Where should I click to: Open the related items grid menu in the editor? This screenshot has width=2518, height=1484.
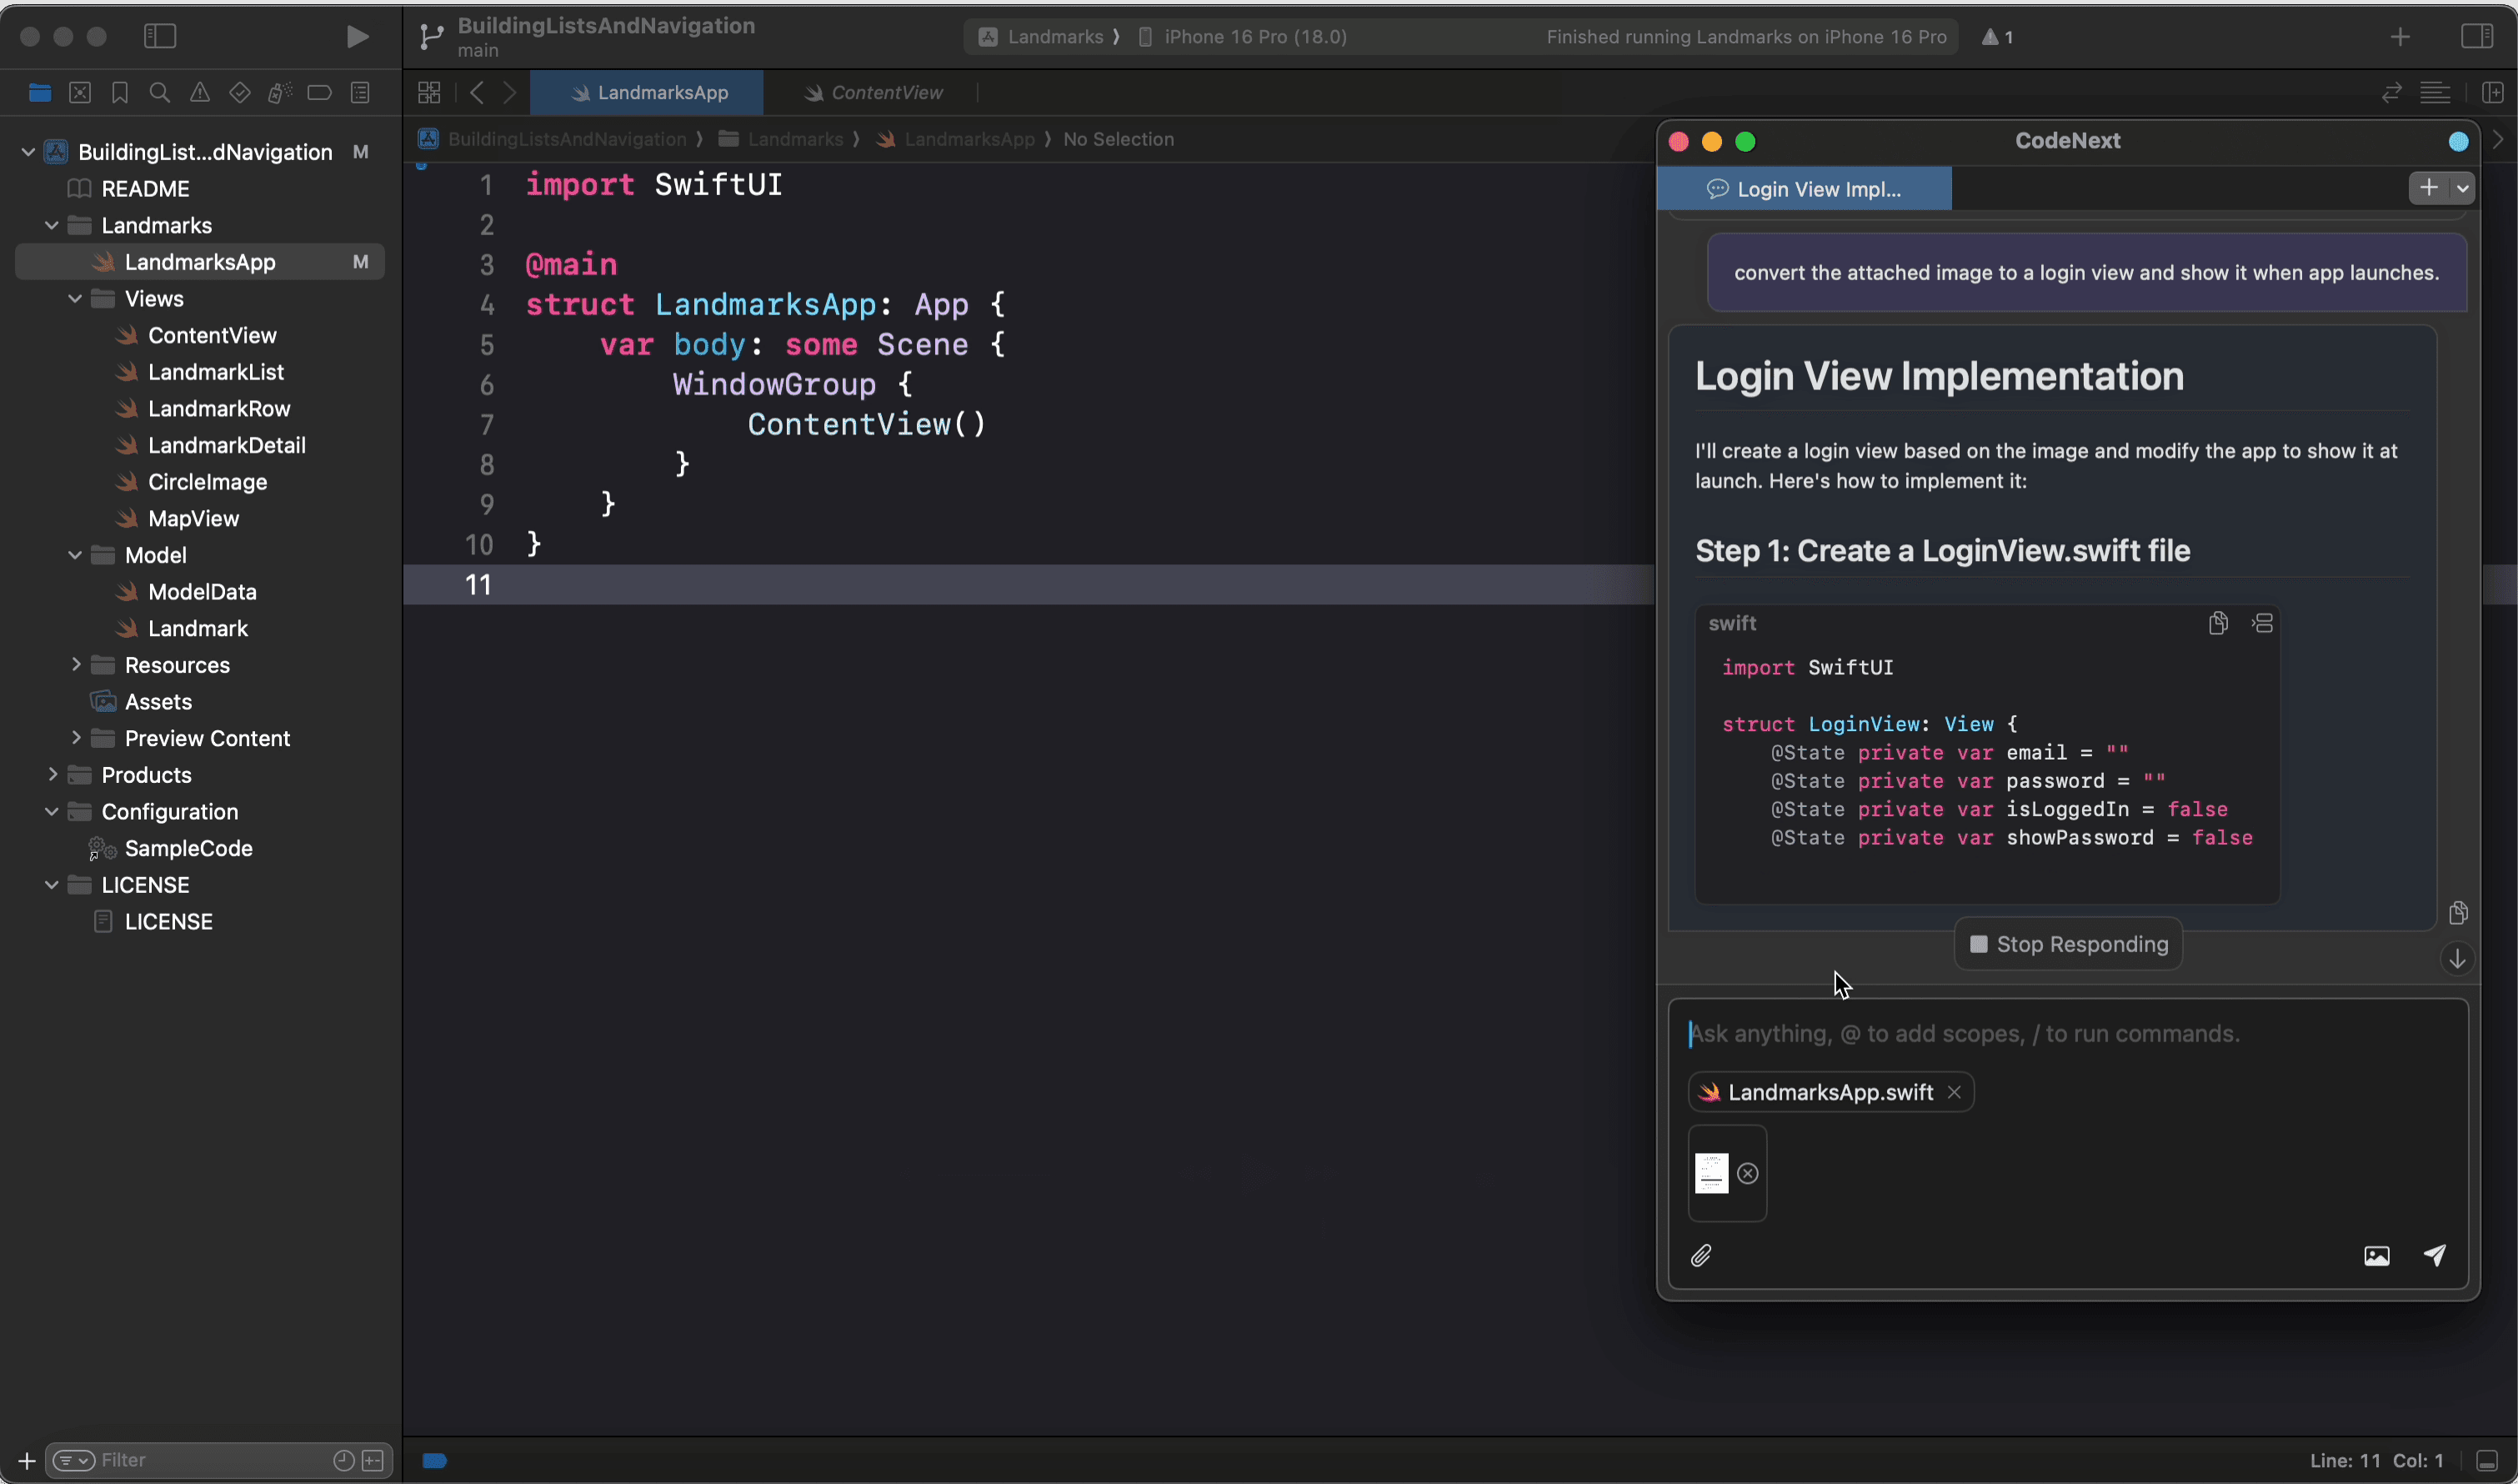pyautogui.click(x=428, y=93)
